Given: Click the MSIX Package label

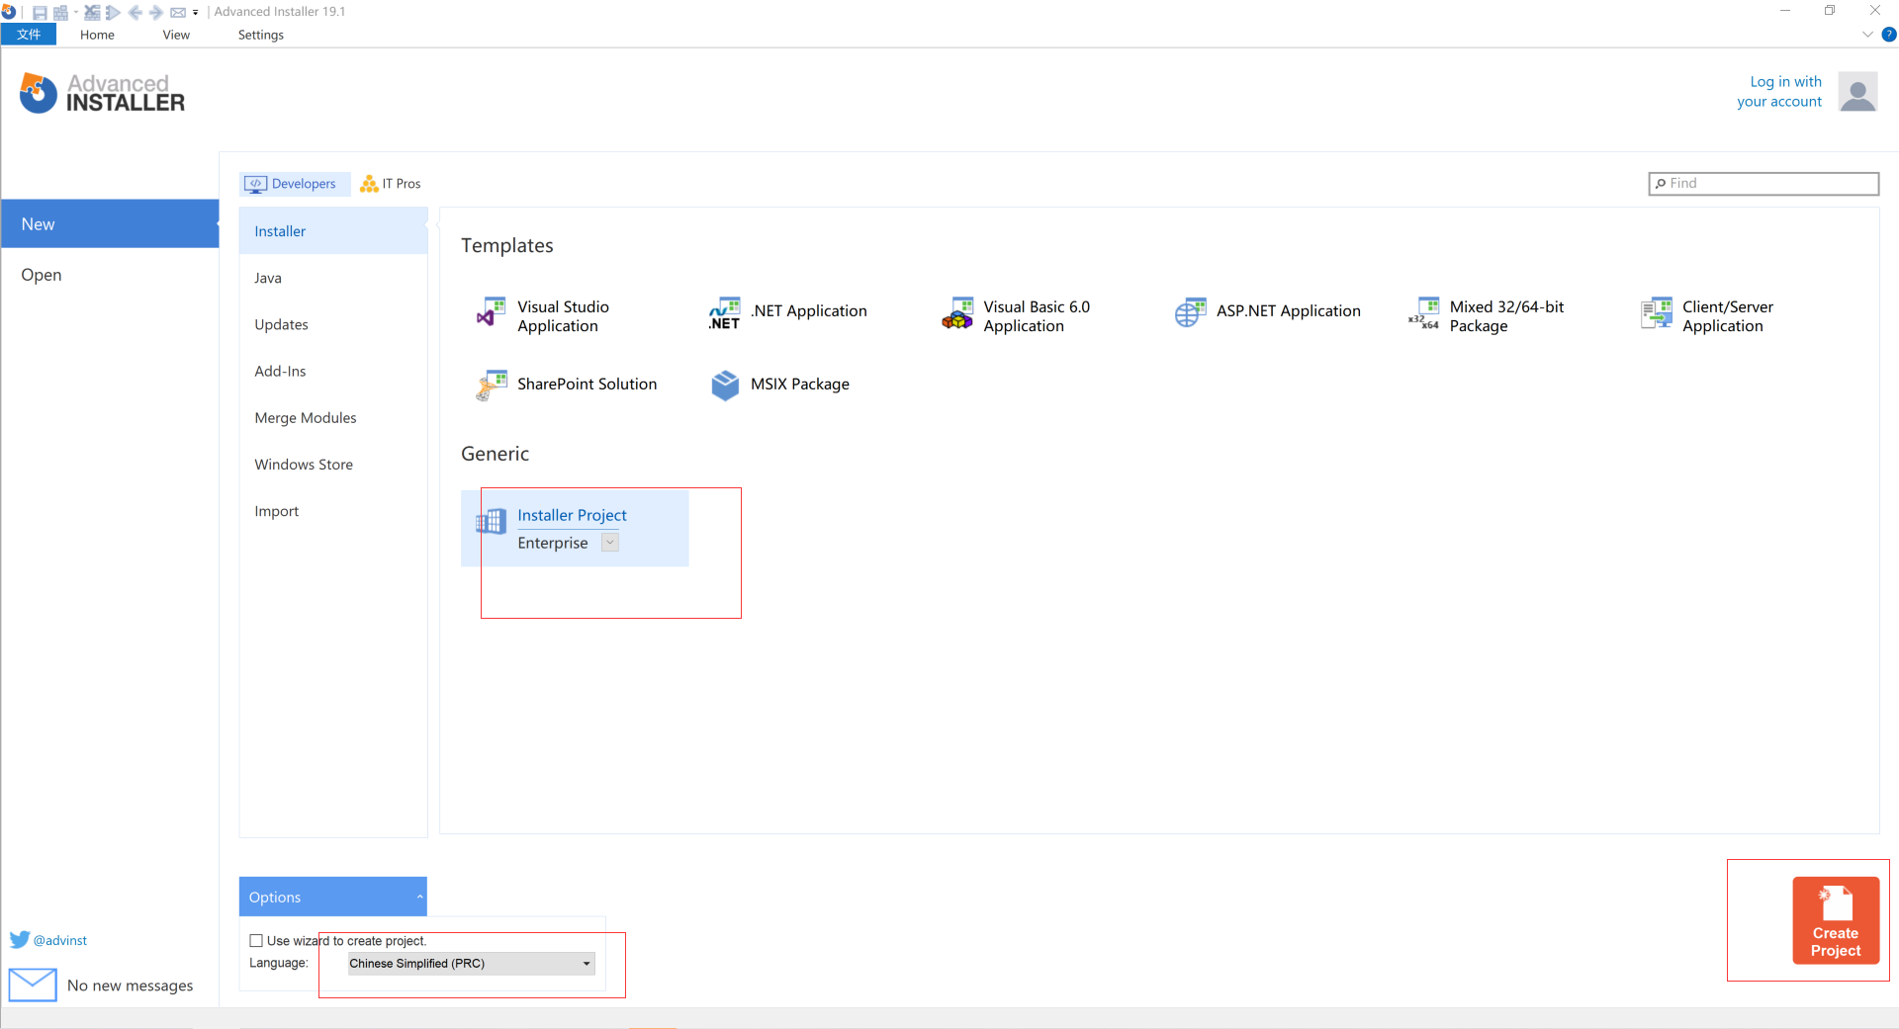Looking at the screenshot, I should (x=799, y=385).
